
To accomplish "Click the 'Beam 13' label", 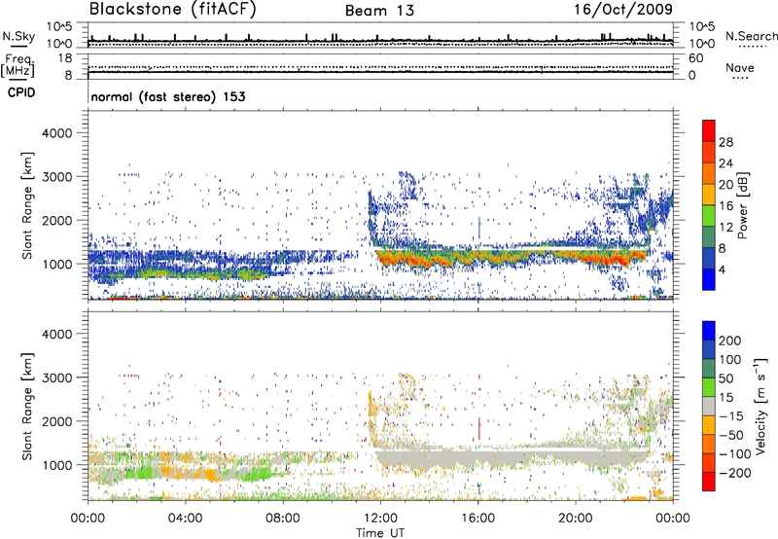I will [379, 11].
